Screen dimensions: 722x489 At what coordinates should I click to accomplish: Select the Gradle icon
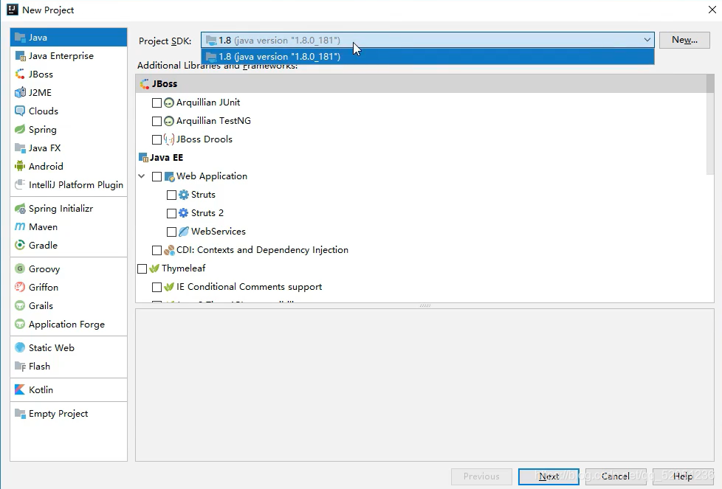(20, 245)
